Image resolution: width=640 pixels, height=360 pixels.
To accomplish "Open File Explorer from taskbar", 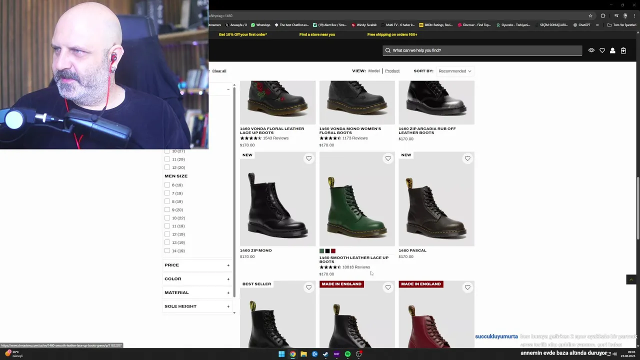I will tap(303, 354).
